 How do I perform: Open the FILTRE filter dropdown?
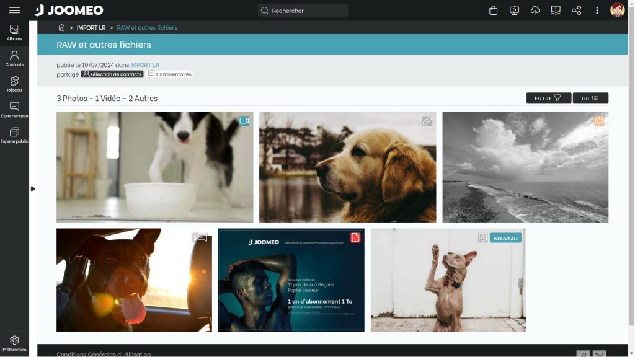click(548, 98)
